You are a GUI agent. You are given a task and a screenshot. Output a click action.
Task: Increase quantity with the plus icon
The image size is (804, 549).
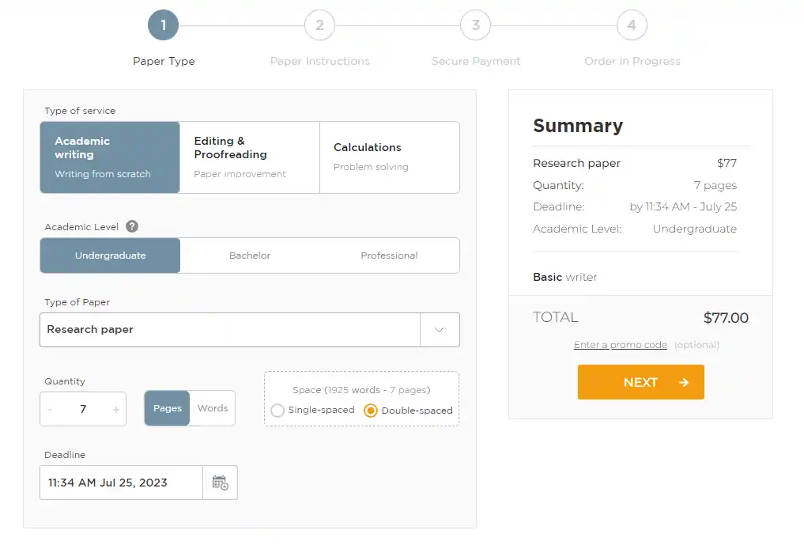pyautogui.click(x=116, y=410)
